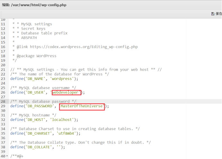Click line number 35 in the gutter

pyautogui.click(x=3, y=133)
